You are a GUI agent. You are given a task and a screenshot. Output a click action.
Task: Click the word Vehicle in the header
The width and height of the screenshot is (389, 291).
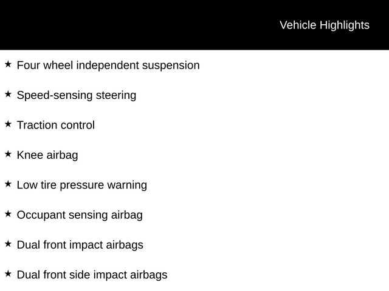pos(298,25)
